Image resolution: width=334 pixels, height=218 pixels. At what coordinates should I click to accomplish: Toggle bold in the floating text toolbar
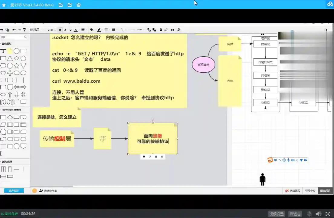(x=144, y=157)
